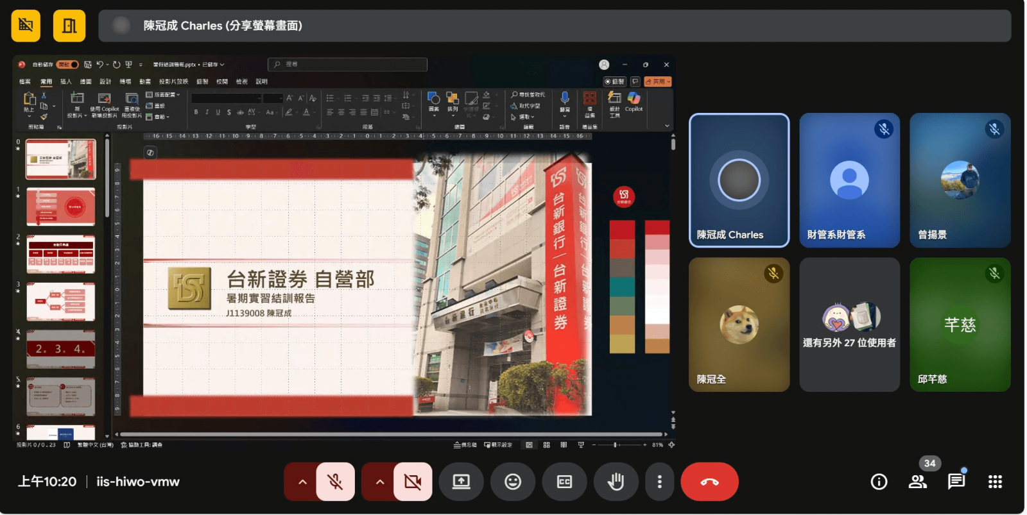Open meeting details info icon
Image resolution: width=1027 pixels, height=515 pixels.
point(879,482)
